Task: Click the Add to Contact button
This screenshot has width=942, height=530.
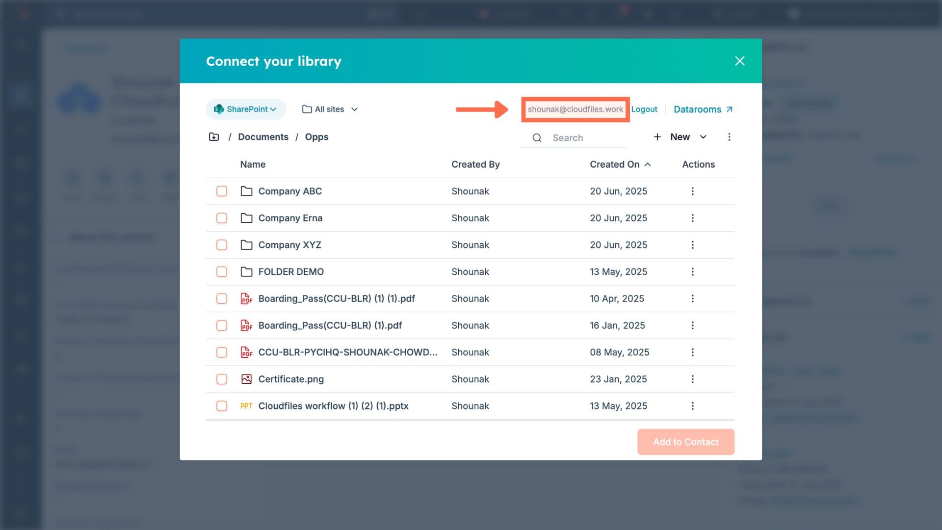Action: point(685,442)
